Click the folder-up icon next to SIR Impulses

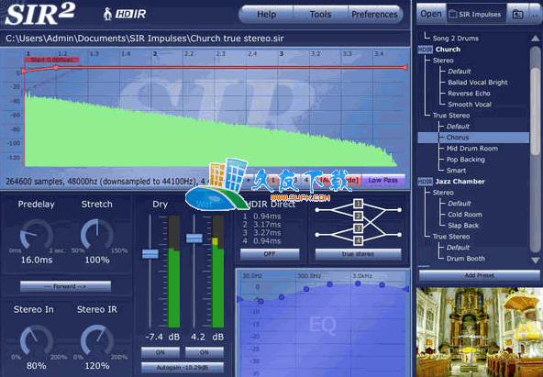(517, 14)
